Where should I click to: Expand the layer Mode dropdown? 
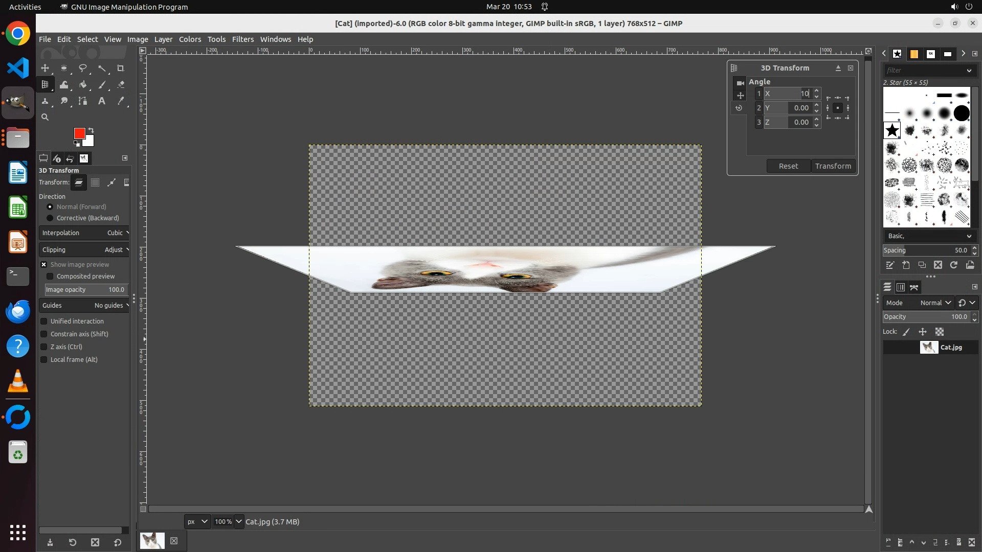pyautogui.click(x=935, y=303)
